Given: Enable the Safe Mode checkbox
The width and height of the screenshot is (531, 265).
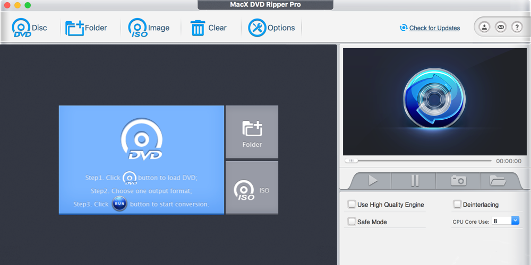Looking at the screenshot, I should pos(352,222).
